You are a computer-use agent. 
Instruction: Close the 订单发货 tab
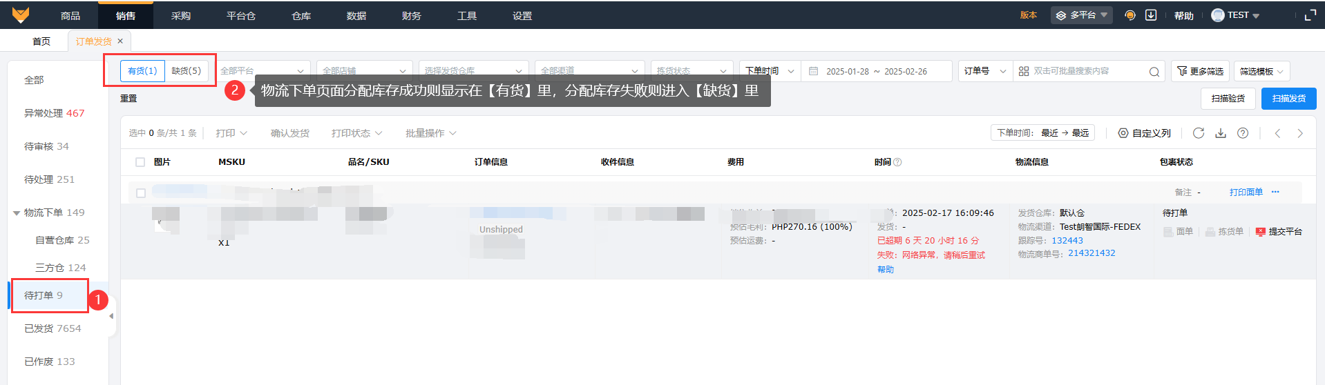pyautogui.click(x=120, y=41)
